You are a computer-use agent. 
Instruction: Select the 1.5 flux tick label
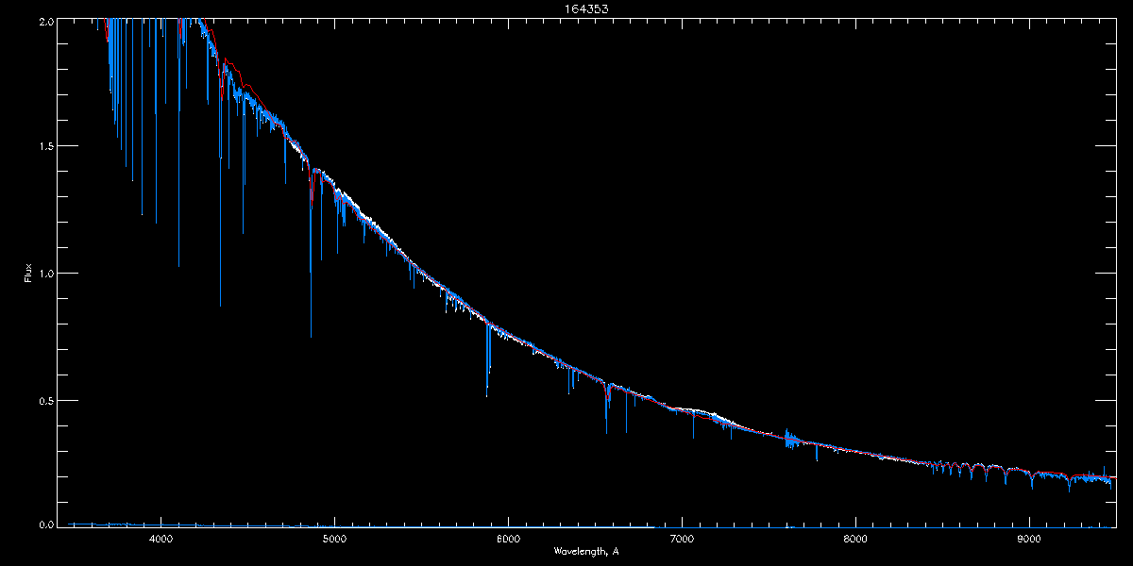pos(45,146)
